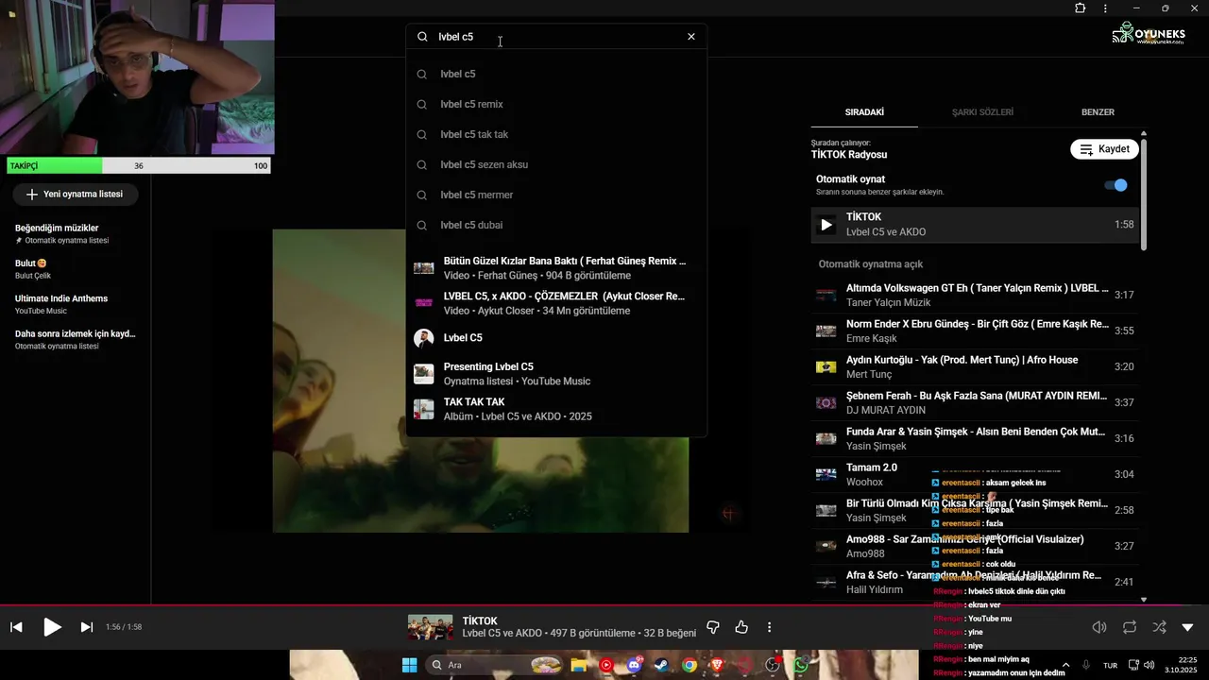The width and height of the screenshot is (1209, 680).
Task: Open WhatsApp from the taskbar
Action: click(x=801, y=665)
